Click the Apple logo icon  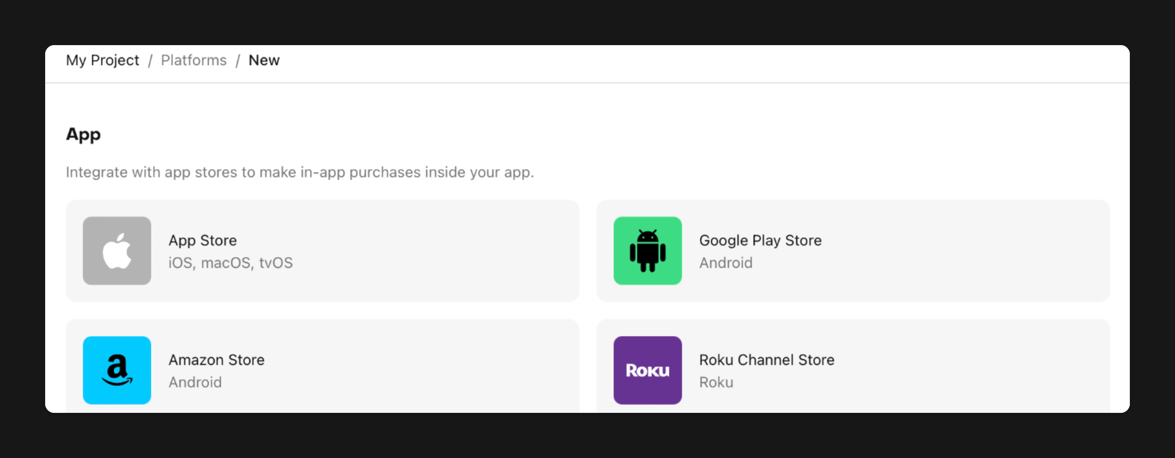[x=117, y=251]
